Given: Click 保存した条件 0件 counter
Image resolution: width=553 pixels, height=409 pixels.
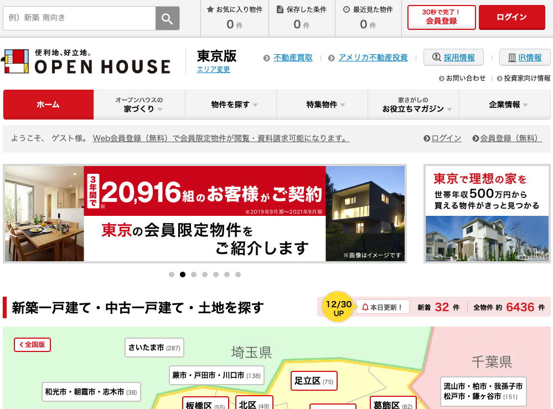Looking at the screenshot, I should (302, 18).
